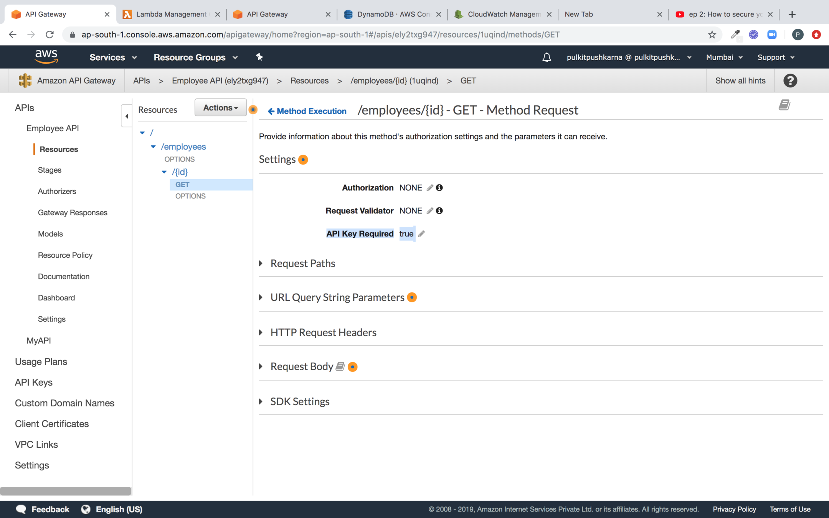
Task: Switch to the DynamoDB browser tab
Action: 392,14
